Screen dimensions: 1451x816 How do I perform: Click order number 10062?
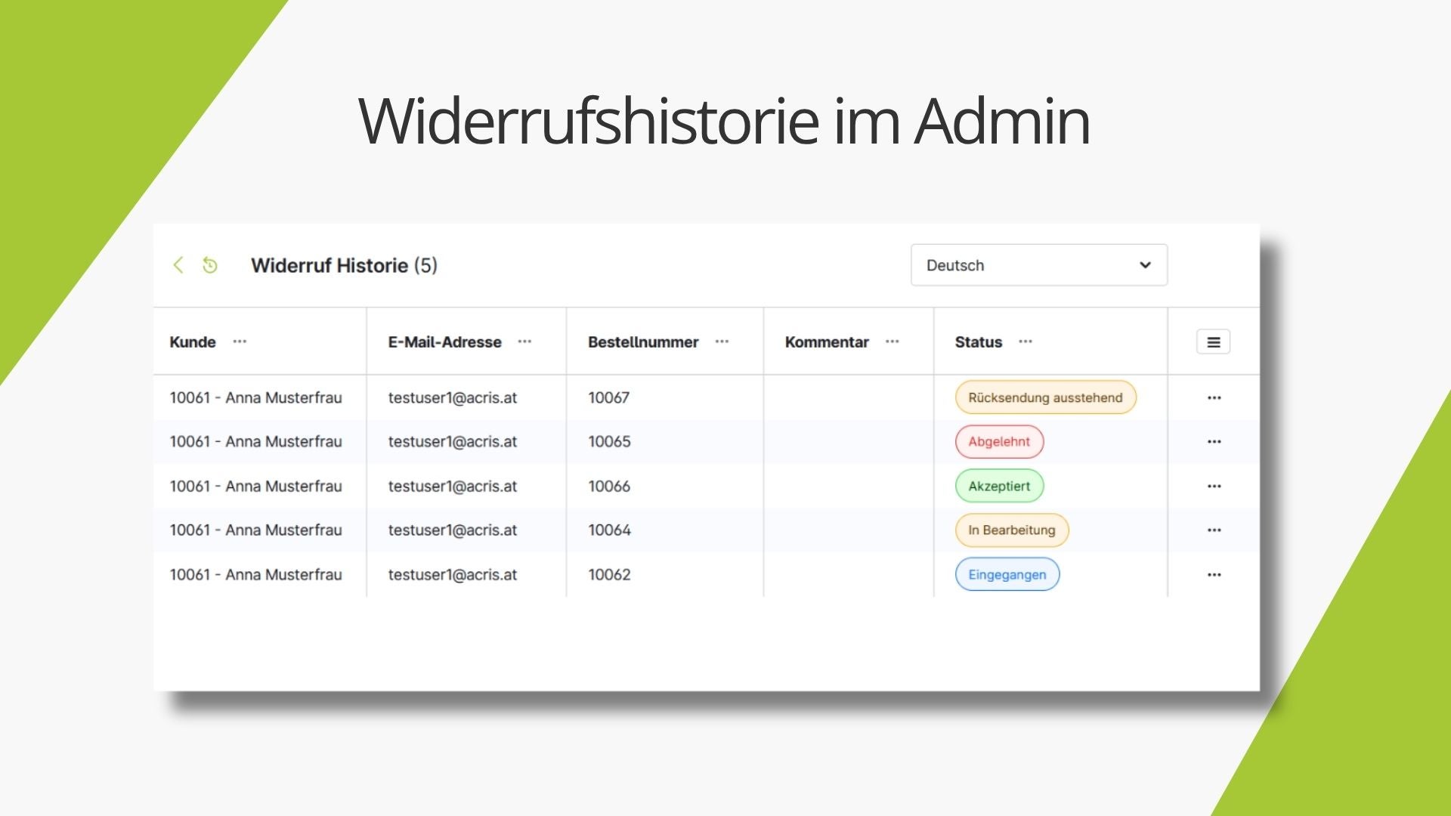[609, 575]
